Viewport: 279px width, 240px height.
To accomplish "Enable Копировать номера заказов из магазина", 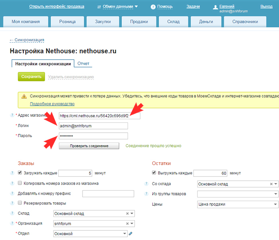I will click(20, 183).
